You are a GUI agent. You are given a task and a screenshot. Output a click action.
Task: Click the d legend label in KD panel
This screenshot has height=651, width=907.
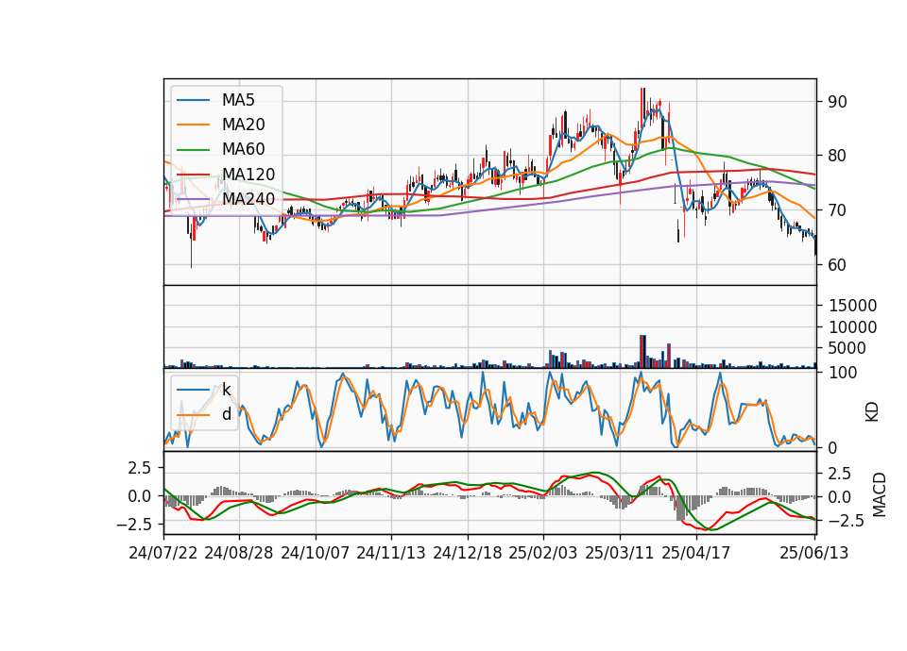227,414
